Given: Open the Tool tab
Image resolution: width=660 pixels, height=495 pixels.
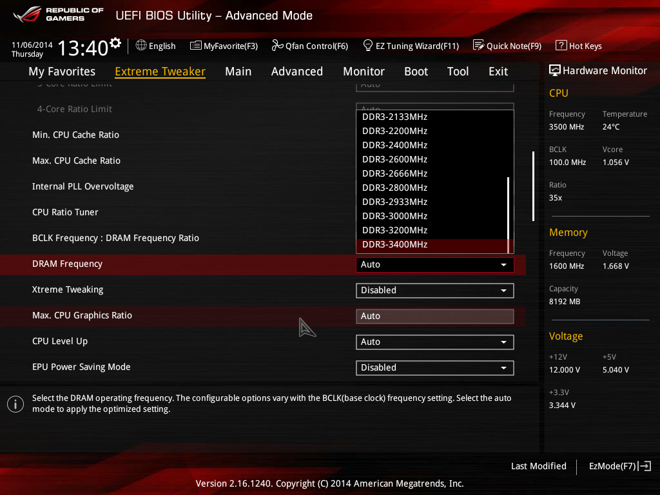Looking at the screenshot, I should [x=458, y=72].
